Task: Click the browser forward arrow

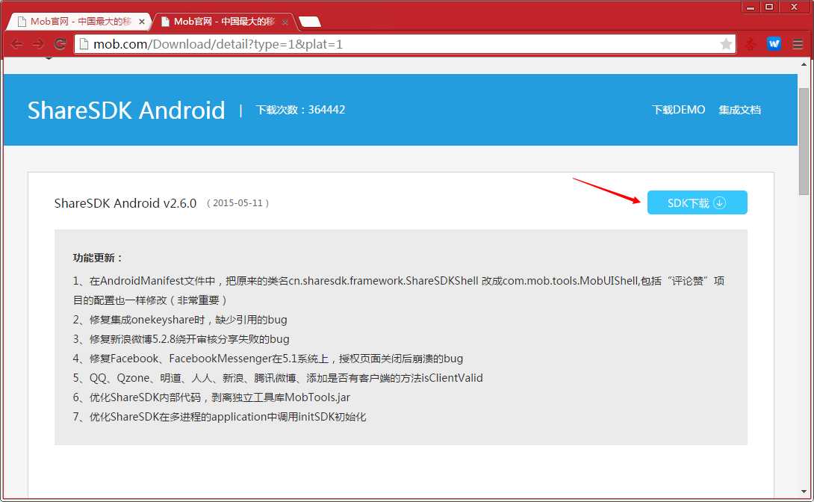Action: tap(38, 44)
